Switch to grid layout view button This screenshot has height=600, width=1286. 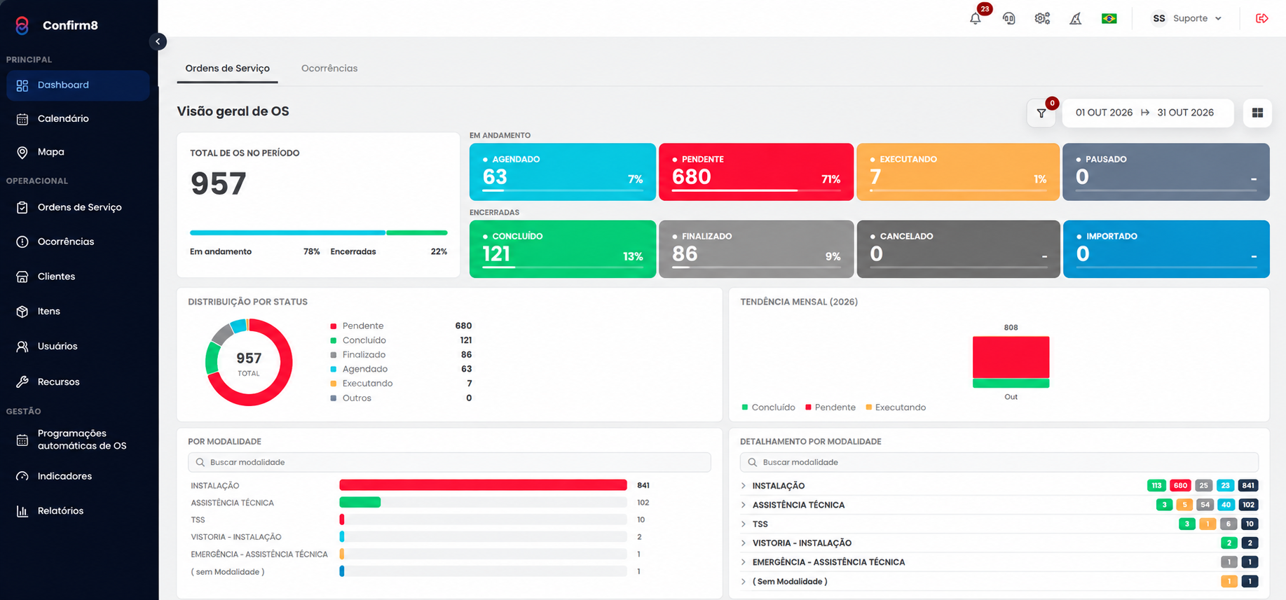[x=1257, y=113]
